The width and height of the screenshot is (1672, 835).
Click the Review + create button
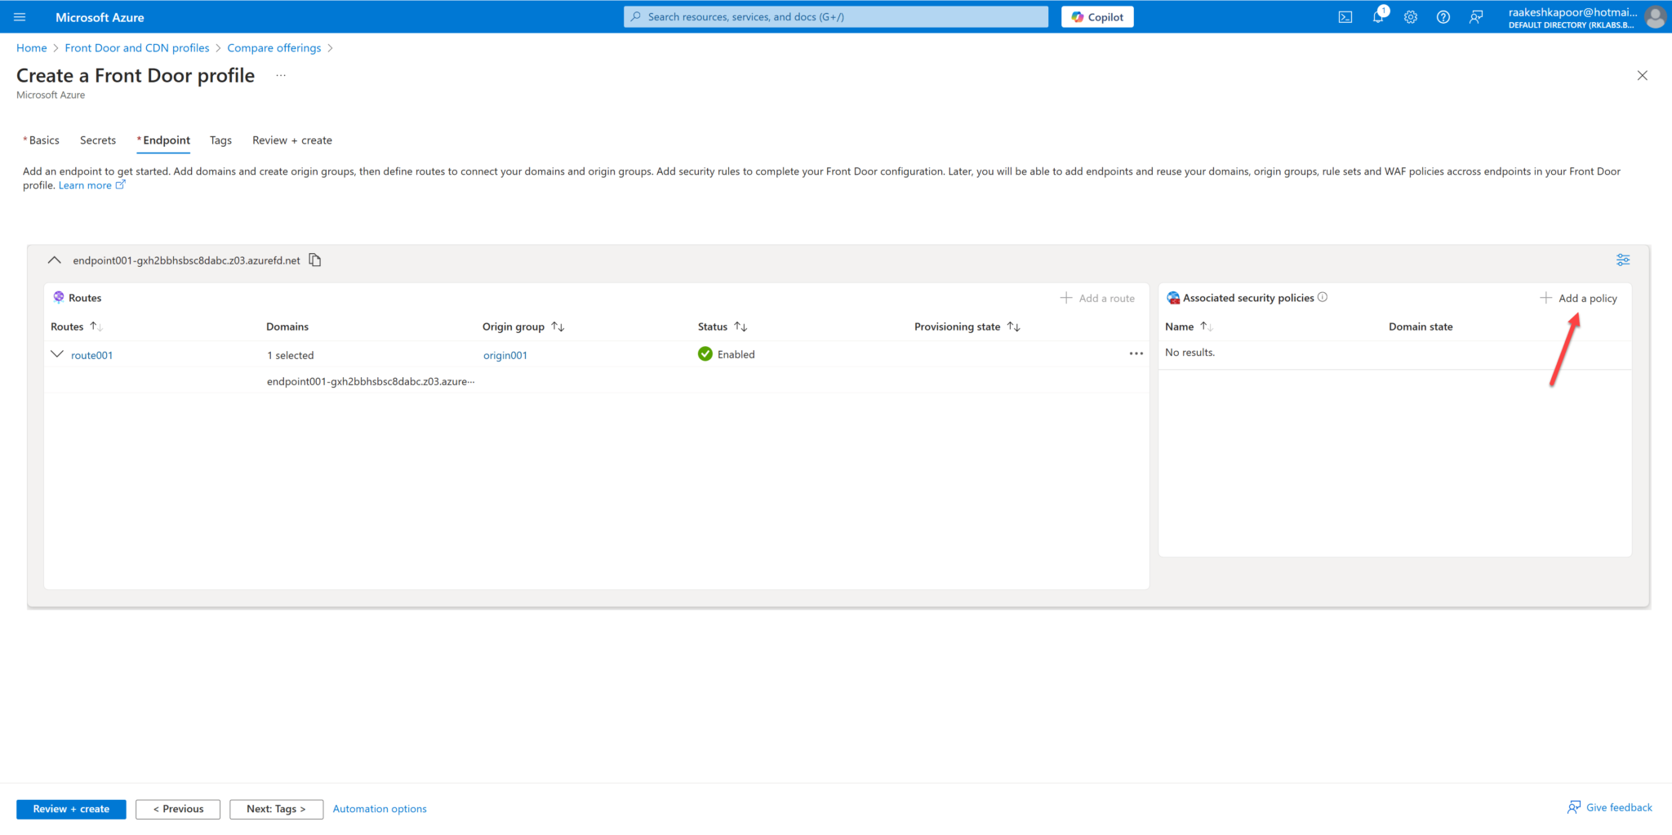coord(71,809)
